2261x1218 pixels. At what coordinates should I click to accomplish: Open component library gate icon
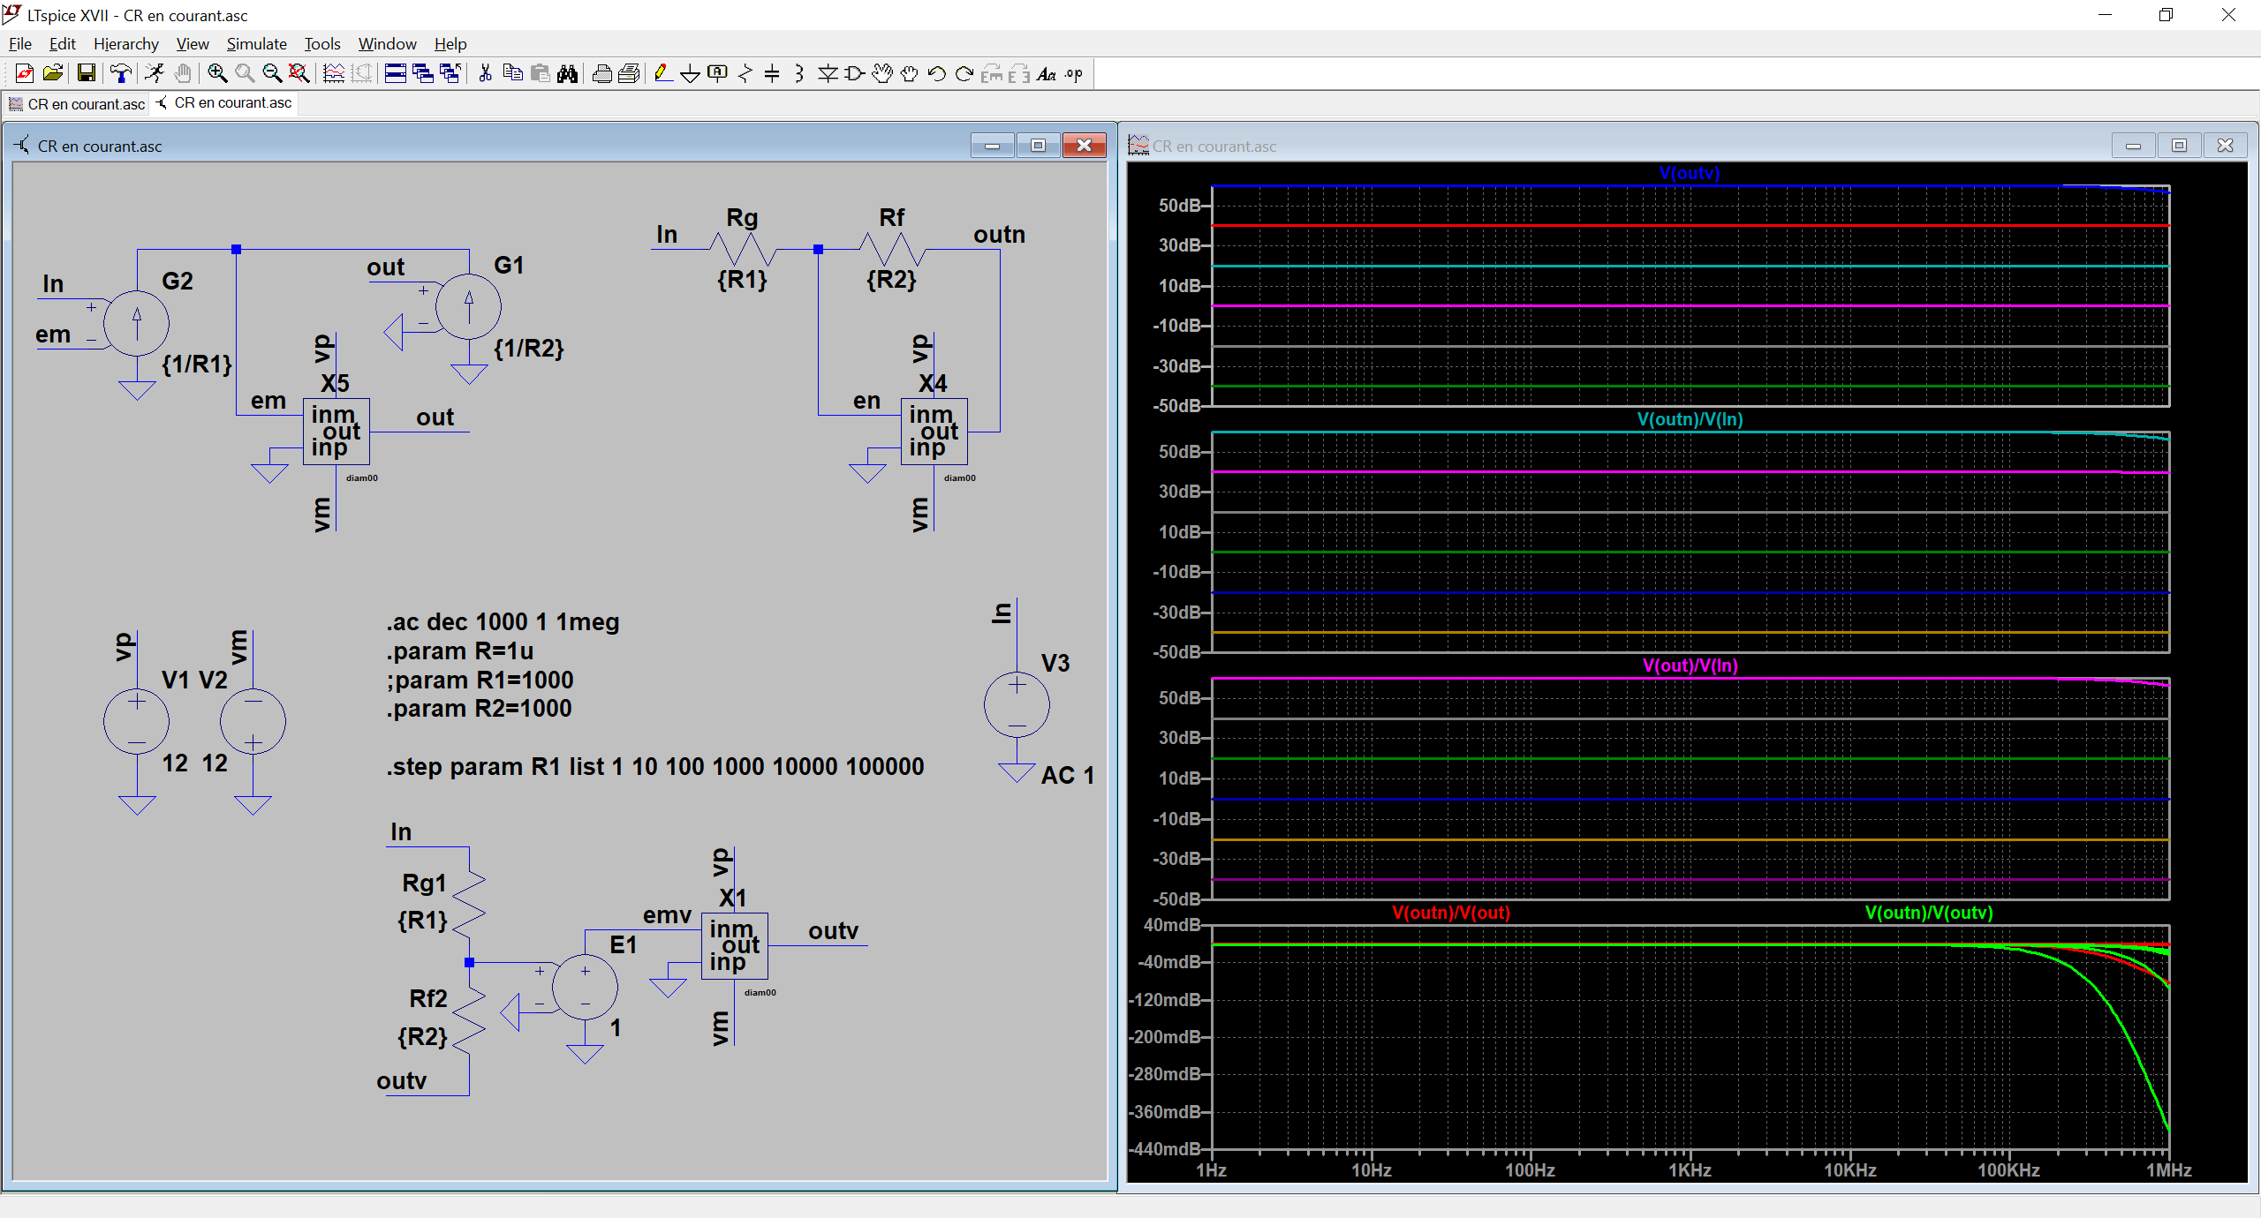point(855,74)
